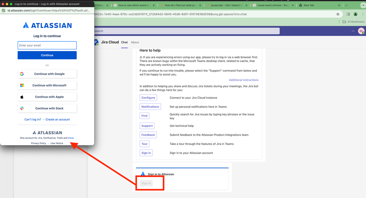Click greyed Sign In button in Atlassian card
This screenshot has width=366, height=198.
(x=146, y=183)
